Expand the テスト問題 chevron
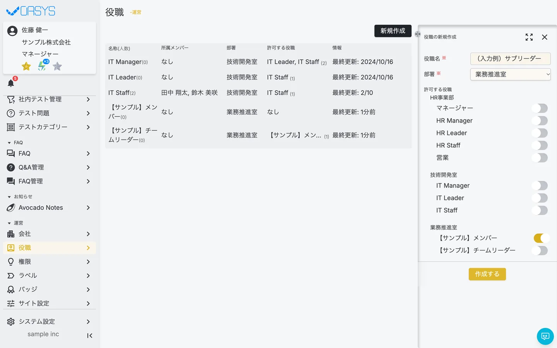The width and height of the screenshot is (557, 348). point(88,113)
